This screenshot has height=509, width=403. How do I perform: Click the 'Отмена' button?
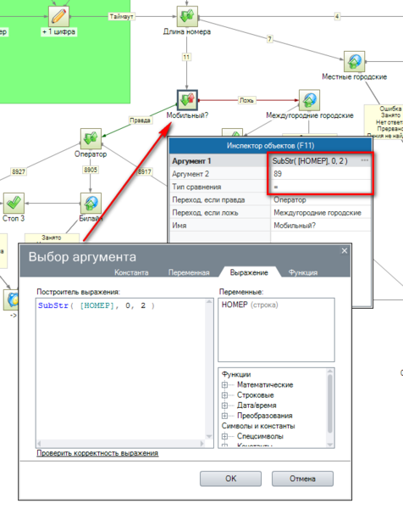tap(302, 478)
